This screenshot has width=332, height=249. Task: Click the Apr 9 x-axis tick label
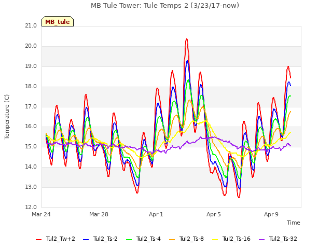pos(271,214)
